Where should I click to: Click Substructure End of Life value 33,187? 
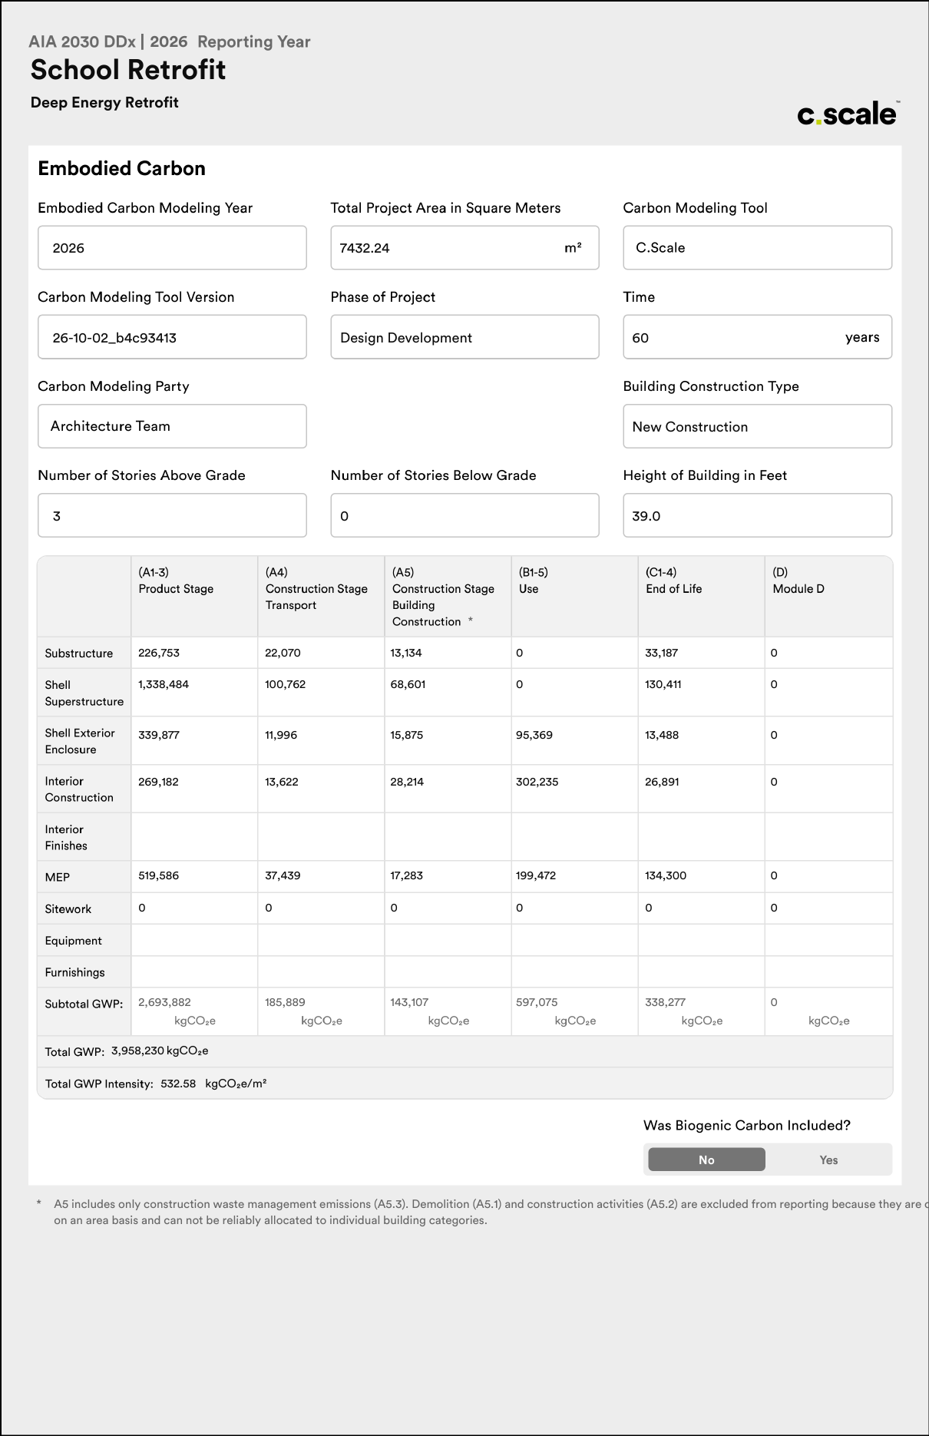tap(663, 653)
